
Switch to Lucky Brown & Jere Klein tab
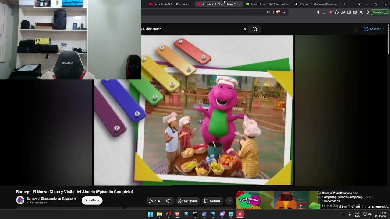171,4
